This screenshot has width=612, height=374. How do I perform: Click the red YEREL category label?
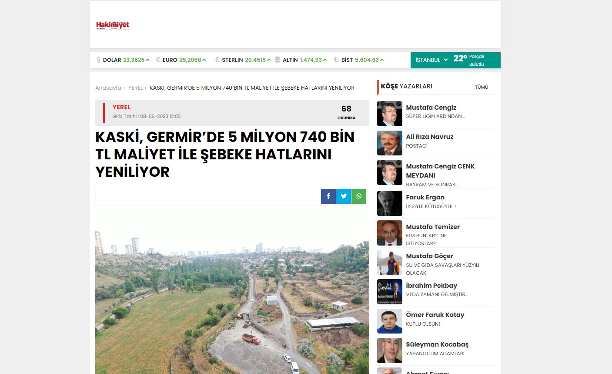[x=121, y=107]
